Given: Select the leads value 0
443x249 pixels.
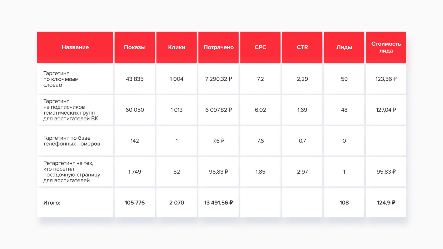Looking at the screenshot, I should click(x=344, y=141).
